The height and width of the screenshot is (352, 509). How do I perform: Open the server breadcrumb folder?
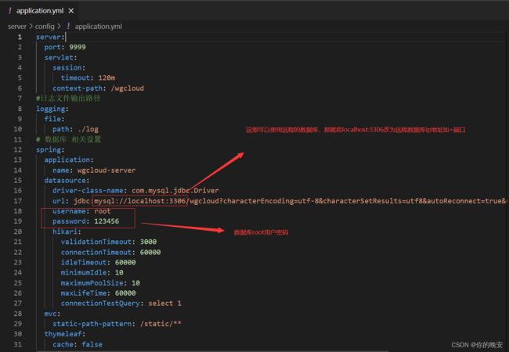17,27
